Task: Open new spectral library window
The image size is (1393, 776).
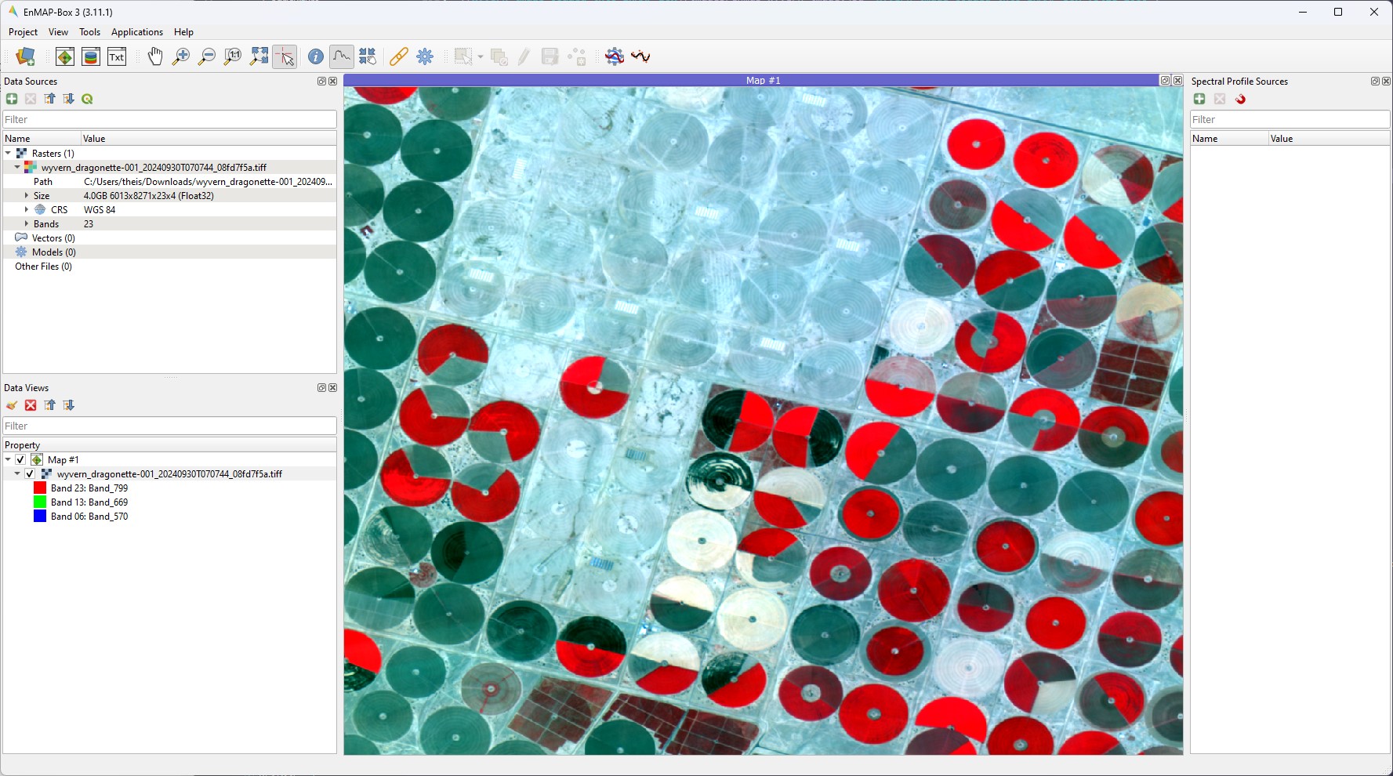Action: pos(91,56)
